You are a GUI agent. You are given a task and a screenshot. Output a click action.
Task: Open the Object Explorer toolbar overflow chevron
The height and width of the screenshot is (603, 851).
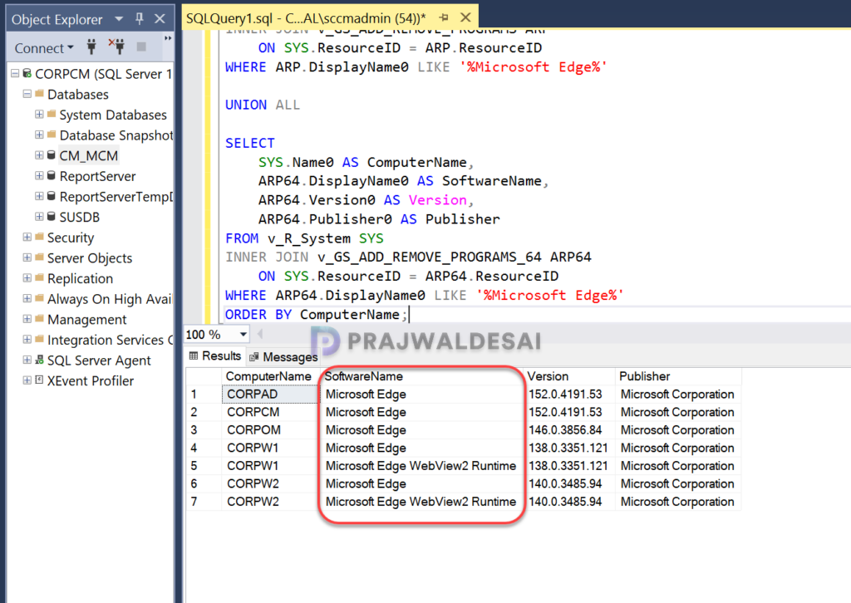168,38
